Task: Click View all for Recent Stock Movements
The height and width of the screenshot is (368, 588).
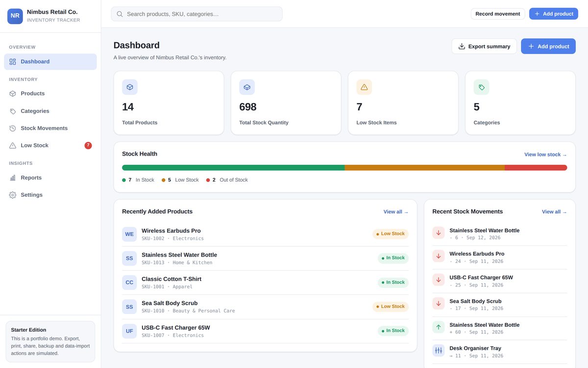Action: click(x=554, y=212)
